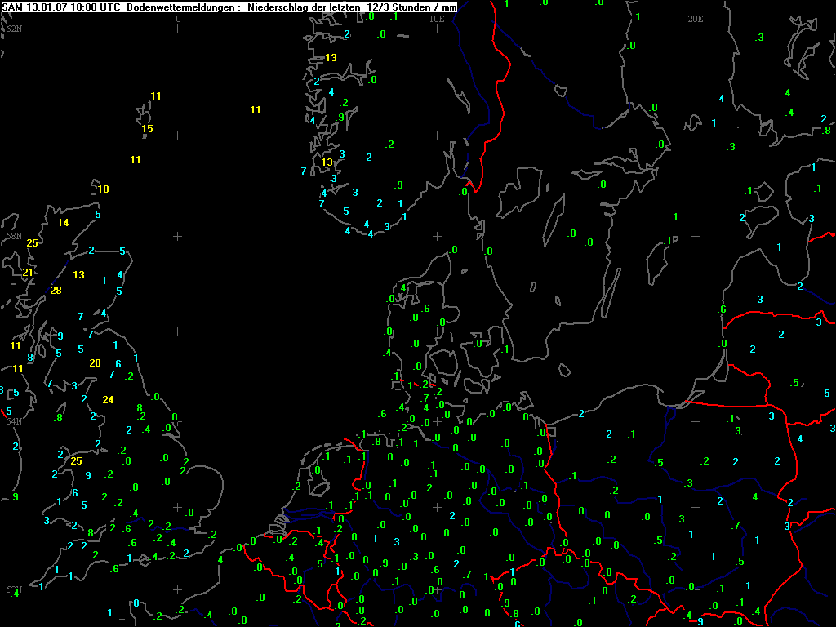
Task: Click the yellow 21 precipitation reading
Action: (28, 272)
